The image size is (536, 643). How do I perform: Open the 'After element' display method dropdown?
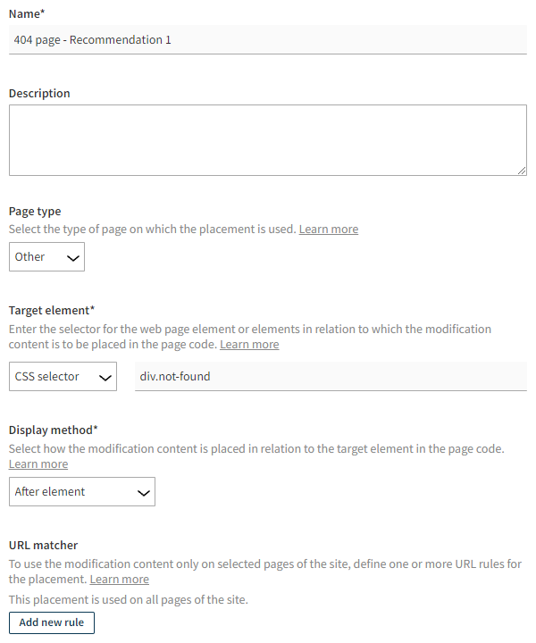pyautogui.click(x=81, y=492)
